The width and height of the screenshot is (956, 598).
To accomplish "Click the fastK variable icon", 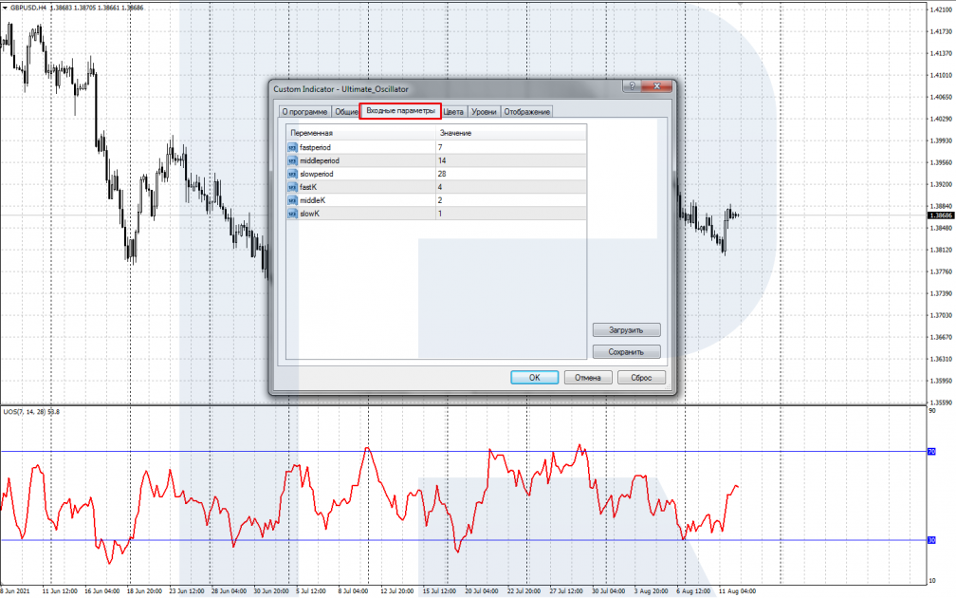I will coord(291,187).
